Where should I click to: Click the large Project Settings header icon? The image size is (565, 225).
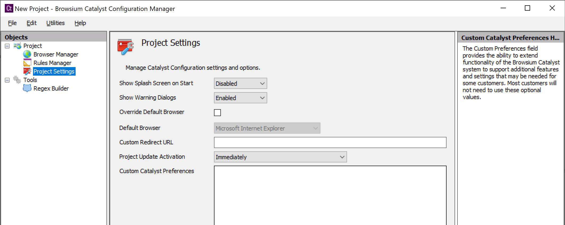[125, 47]
